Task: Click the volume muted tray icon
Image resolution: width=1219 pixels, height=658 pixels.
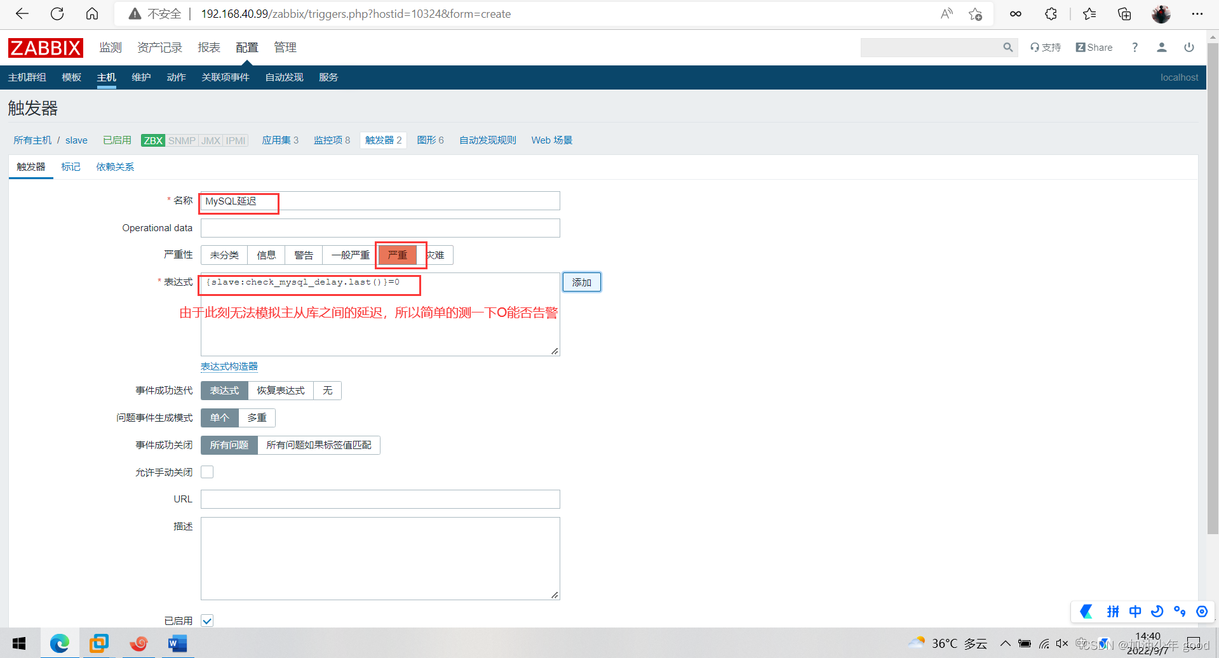Action: 1062,643
